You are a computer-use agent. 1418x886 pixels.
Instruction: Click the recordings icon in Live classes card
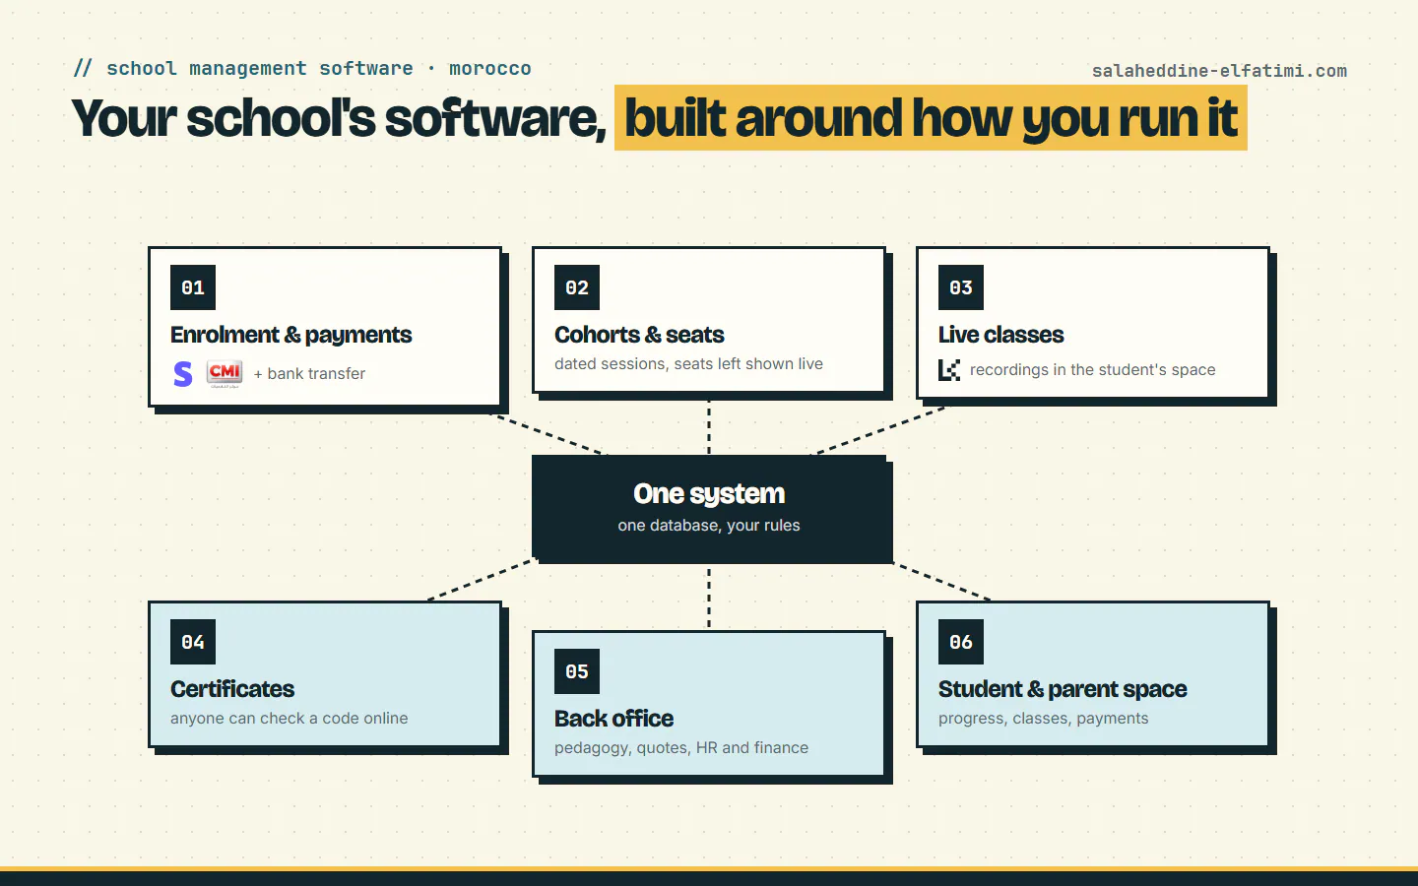pos(949,370)
